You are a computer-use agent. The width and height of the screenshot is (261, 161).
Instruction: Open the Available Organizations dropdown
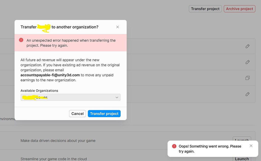click(x=70, y=97)
